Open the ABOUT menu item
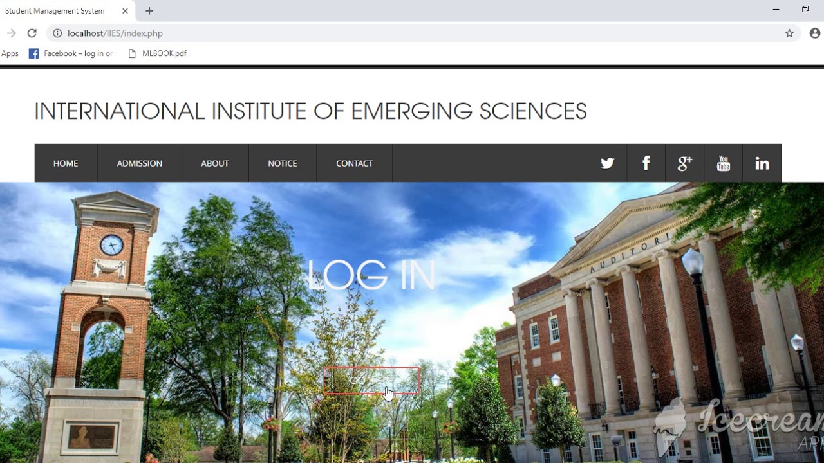Viewport: 824px width, 463px height. point(215,163)
